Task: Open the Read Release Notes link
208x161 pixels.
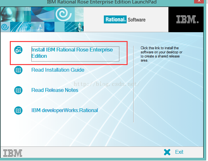Action: point(55,90)
